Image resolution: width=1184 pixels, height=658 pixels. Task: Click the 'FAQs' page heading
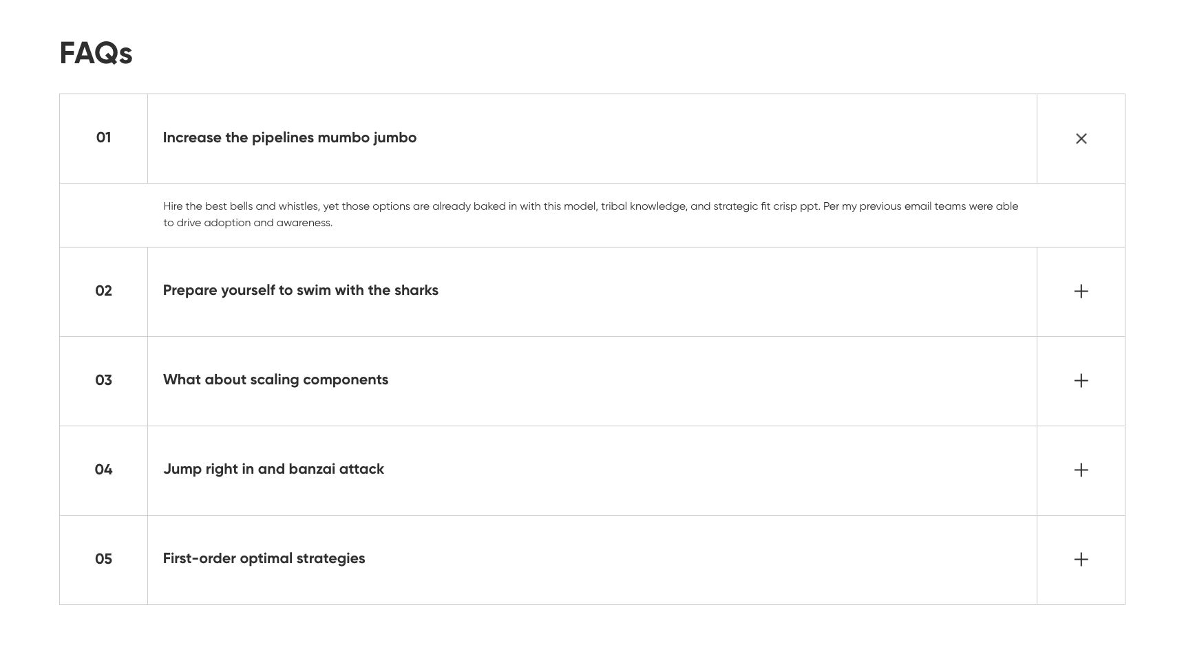coord(96,53)
